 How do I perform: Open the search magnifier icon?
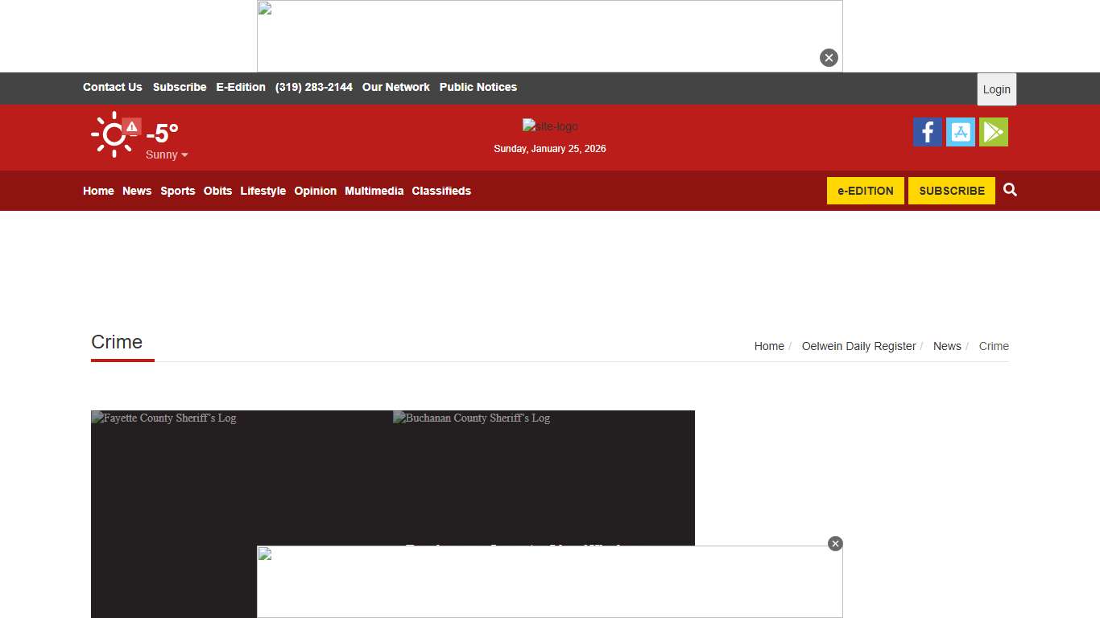click(1010, 190)
